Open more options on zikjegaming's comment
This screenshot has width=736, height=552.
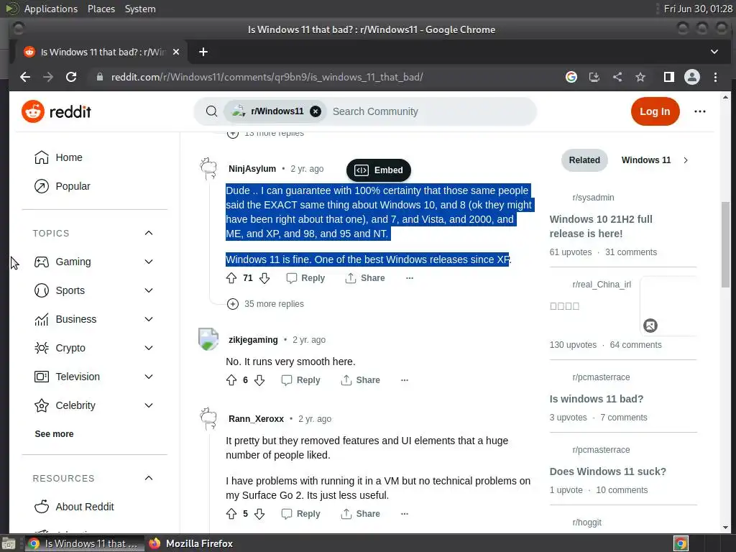pos(405,380)
